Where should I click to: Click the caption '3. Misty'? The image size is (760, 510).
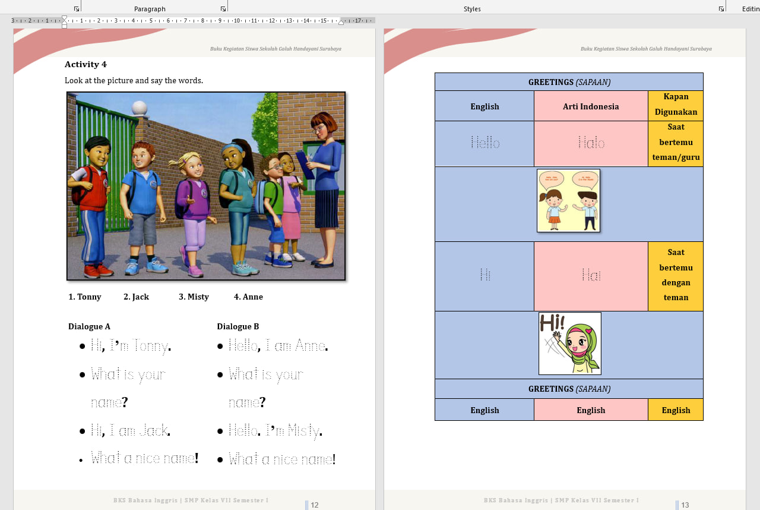[194, 297]
